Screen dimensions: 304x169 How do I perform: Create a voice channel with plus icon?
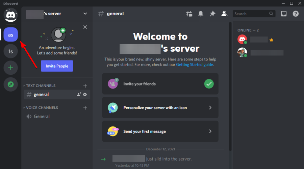pos(85,108)
